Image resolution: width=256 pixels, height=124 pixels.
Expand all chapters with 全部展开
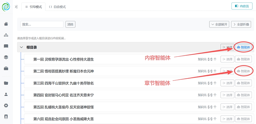click(219, 25)
